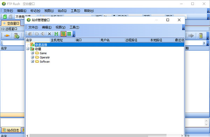Screen dimensions: 210x137
Task: Switch to the 站点日志 tab
Action: tap(11, 130)
